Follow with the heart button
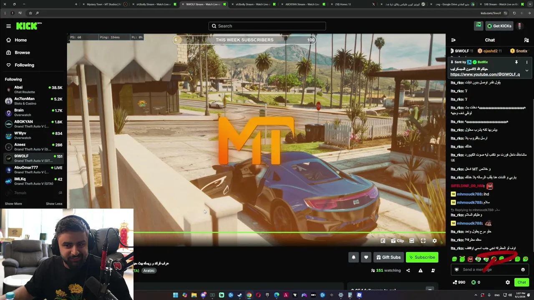Screen dimensions: 534x300 coord(366,257)
